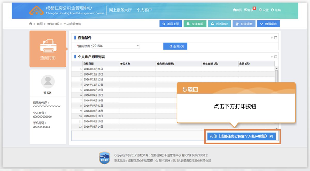Click the print 个人账户明细 button
This screenshot has height=171, width=310.
coord(242,136)
